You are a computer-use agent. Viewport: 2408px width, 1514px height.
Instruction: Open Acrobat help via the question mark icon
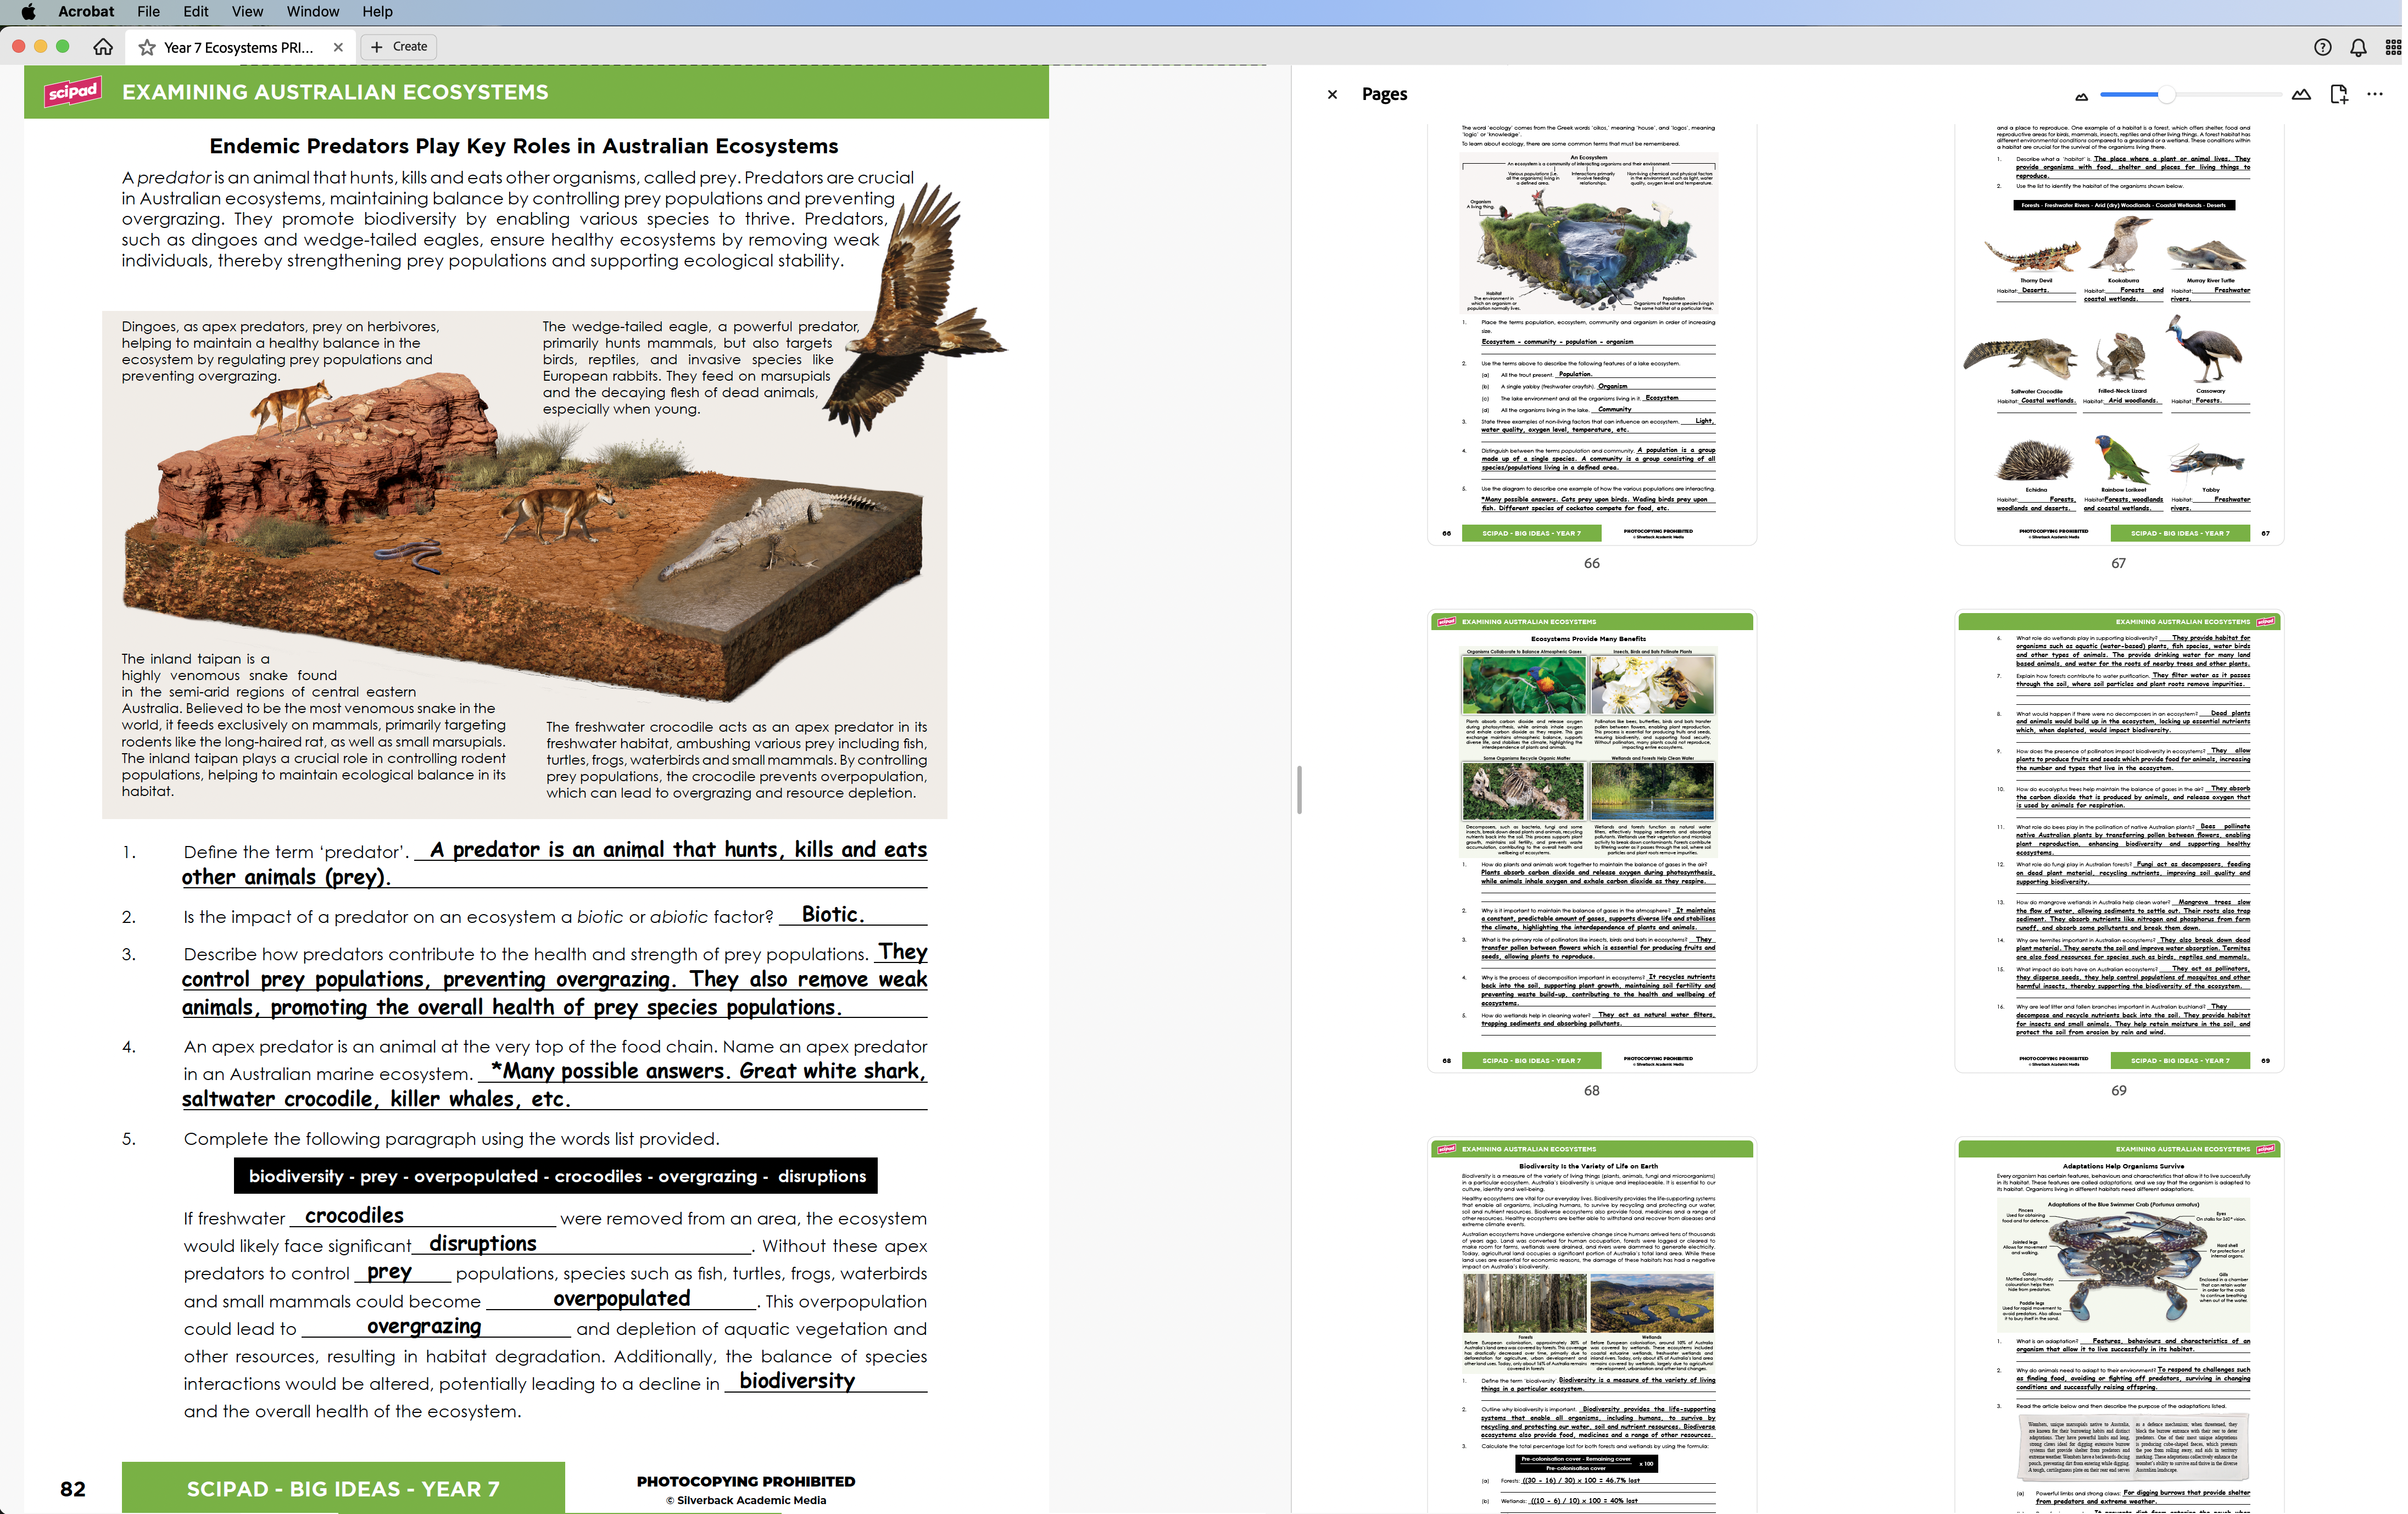pyautogui.click(x=2322, y=47)
